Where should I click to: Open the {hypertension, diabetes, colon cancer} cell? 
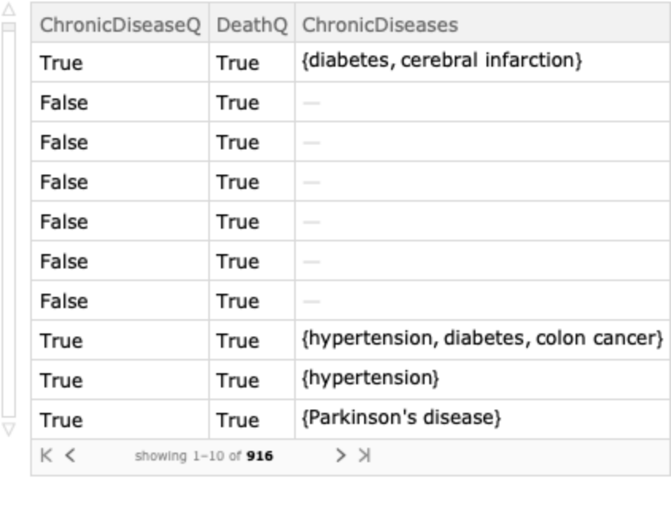click(482, 339)
